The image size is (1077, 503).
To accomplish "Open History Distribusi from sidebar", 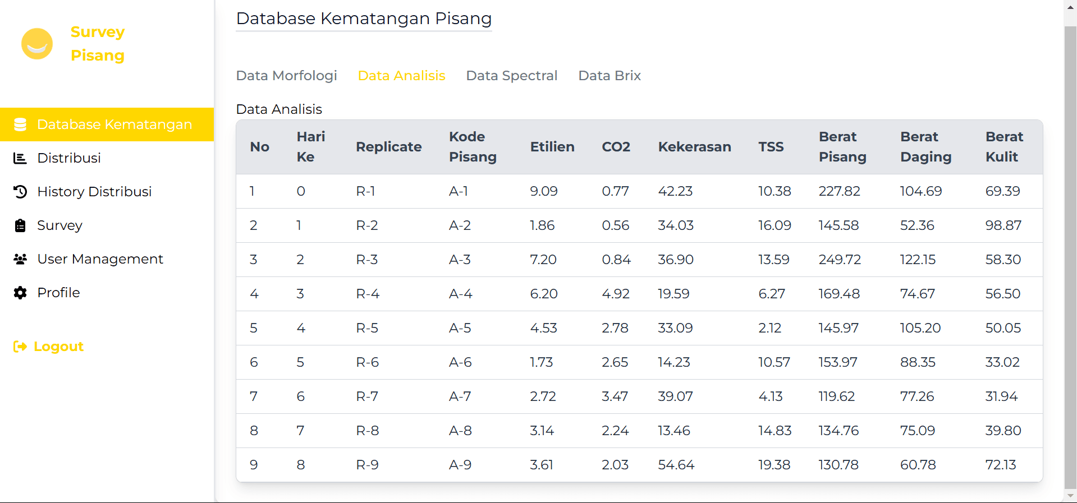I will (94, 192).
